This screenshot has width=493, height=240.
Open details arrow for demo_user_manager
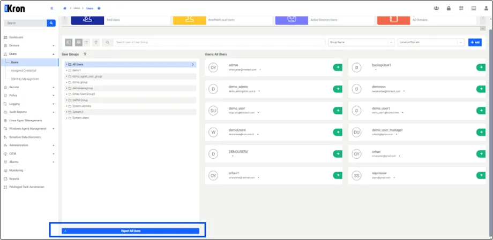pos(481,133)
